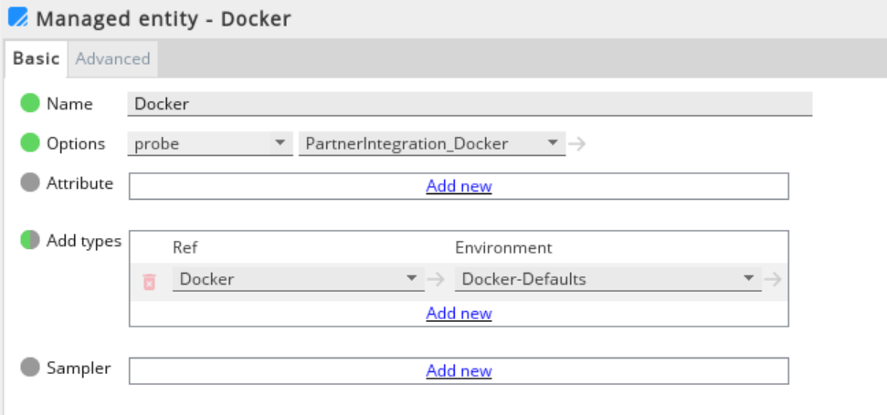
Task: Click the Name field containing Docker
Action: (x=470, y=104)
